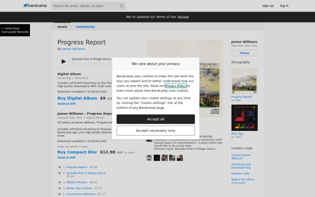
Task: Open Mister Day's Dream track link
Action: [79, 188]
